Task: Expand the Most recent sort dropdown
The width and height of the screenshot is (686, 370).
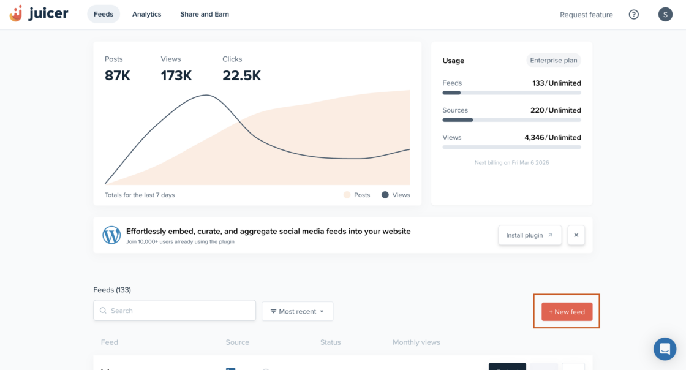Action: coord(297,311)
